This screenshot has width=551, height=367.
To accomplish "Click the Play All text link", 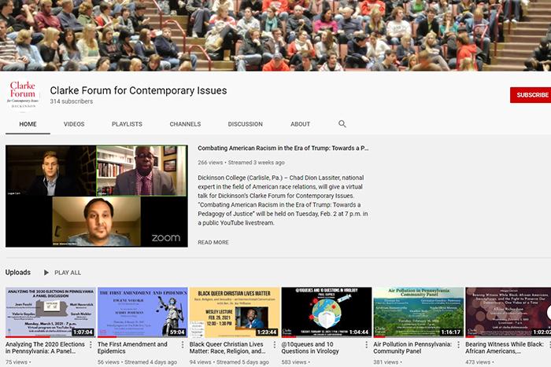I will coord(68,273).
